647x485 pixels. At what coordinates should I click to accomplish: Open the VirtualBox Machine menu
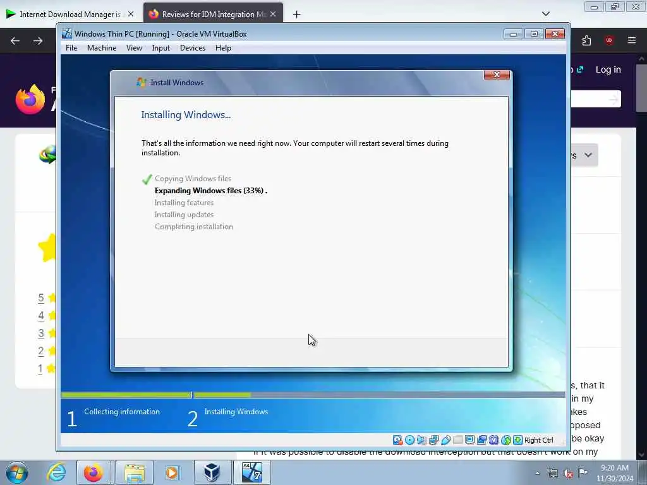(x=102, y=48)
